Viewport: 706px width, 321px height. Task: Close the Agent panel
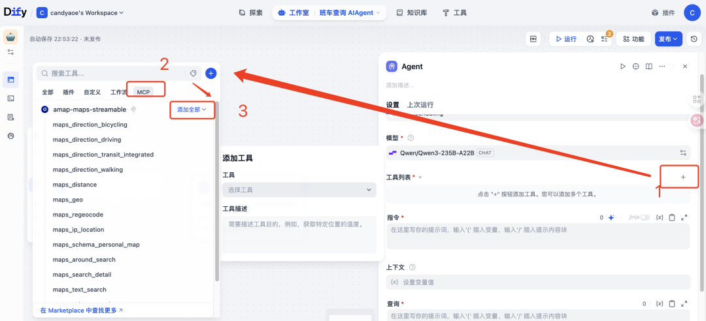(685, 66)
